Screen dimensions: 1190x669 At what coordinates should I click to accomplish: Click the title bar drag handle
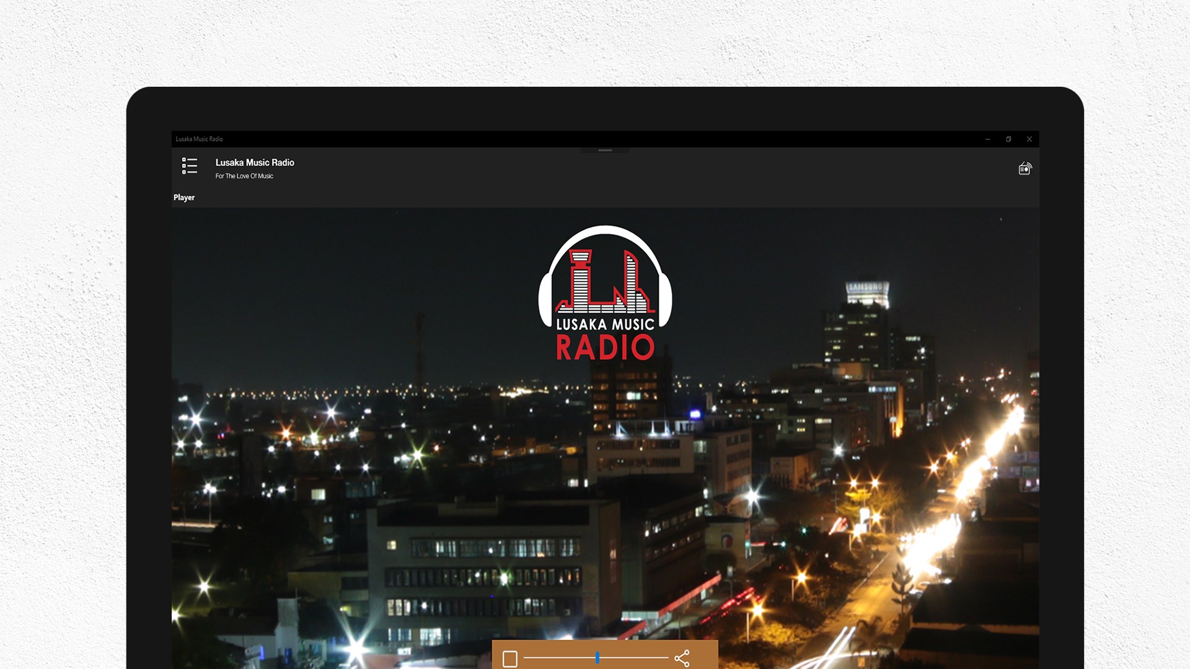coord(605,150)
